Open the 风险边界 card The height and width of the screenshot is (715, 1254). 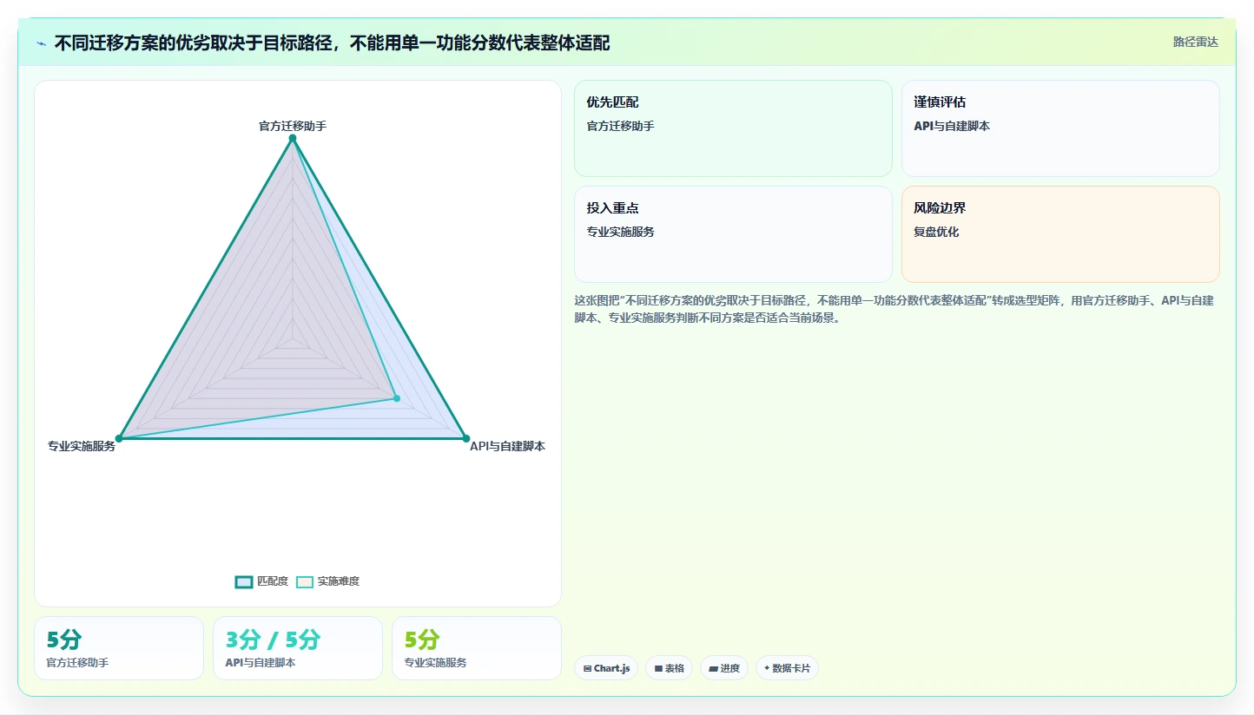(1060, 234)
